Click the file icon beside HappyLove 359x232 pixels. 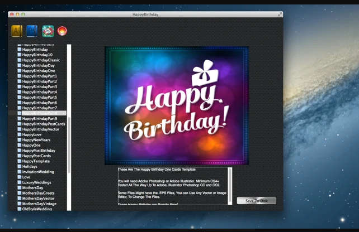(x=20, y=134)
